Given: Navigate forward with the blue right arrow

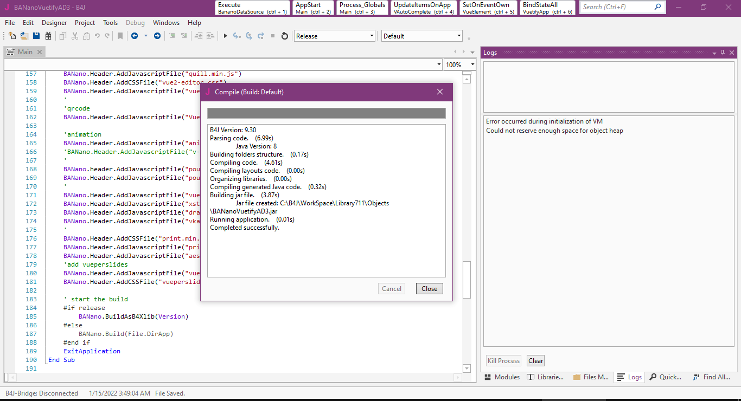Looking at the screenshot, I should pyautogui.click(x=157, y=36).
